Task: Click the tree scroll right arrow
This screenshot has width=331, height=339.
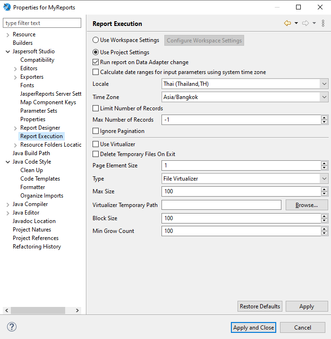Action: [x=77, y=310]
